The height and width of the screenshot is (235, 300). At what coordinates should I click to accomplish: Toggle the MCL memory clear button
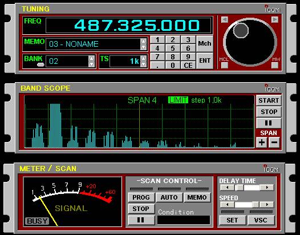[x=224, y=65]
